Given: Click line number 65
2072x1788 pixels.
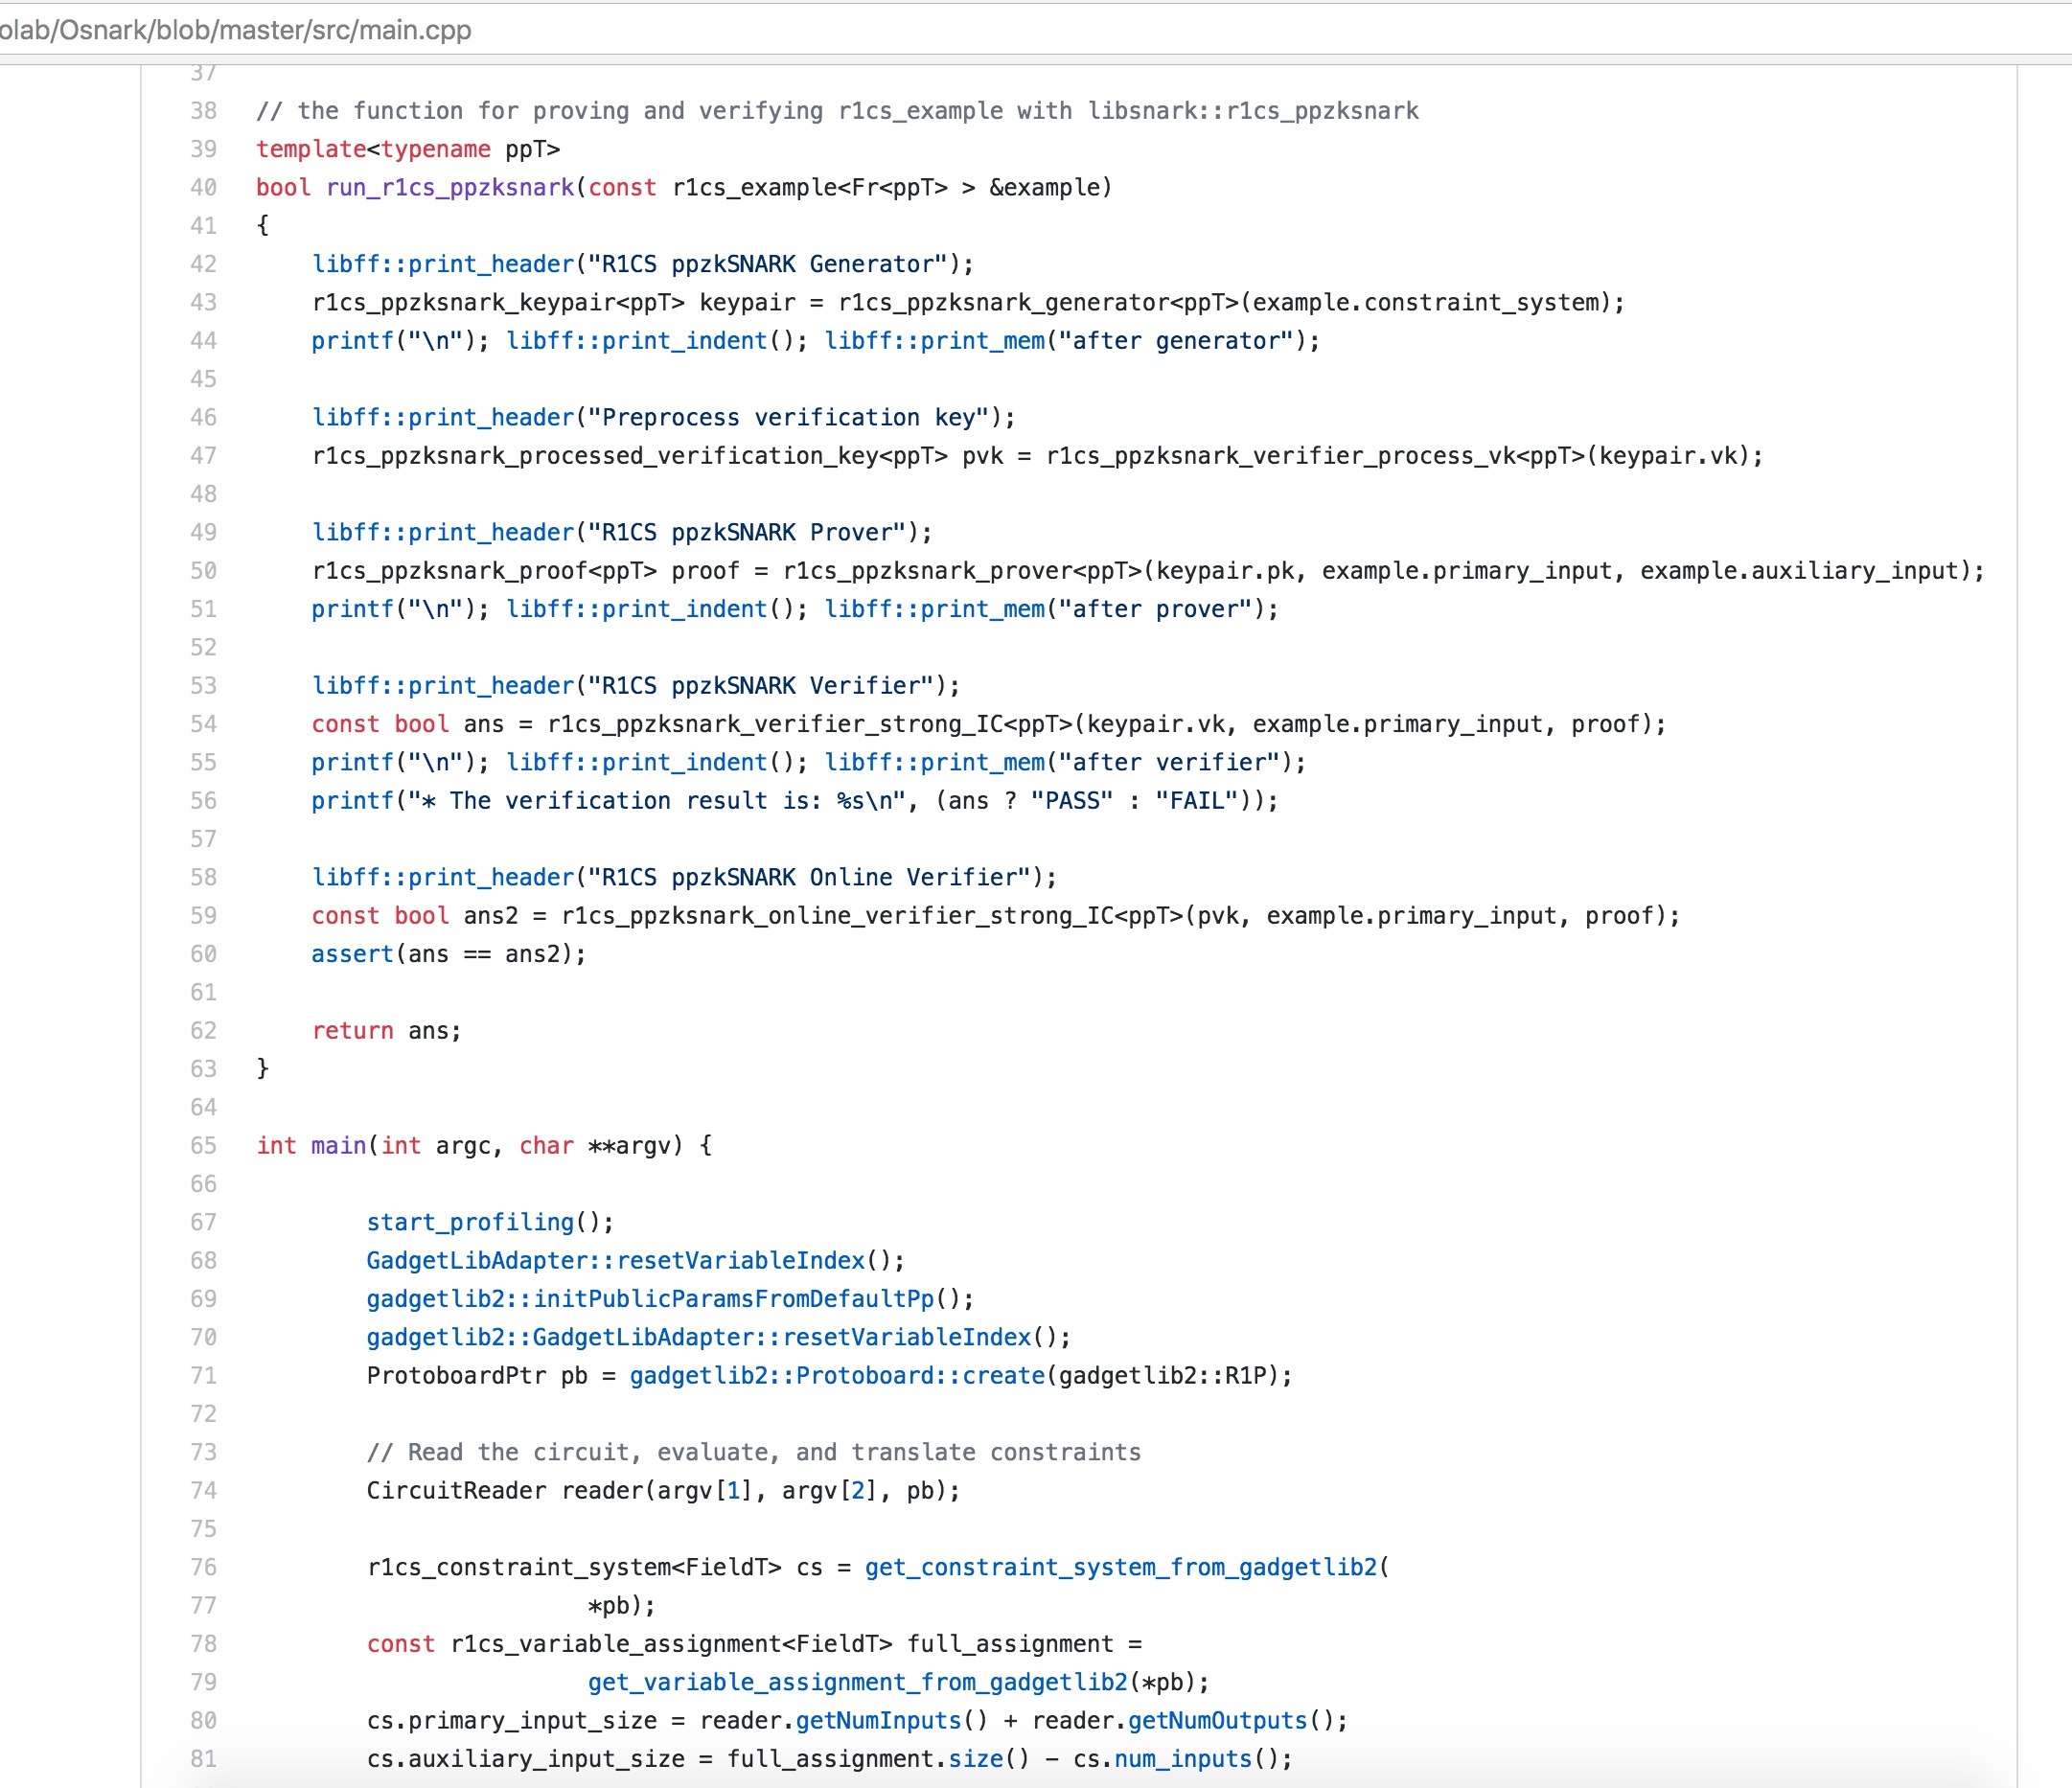Looking at the screenshot, I should pos(203,1146).
